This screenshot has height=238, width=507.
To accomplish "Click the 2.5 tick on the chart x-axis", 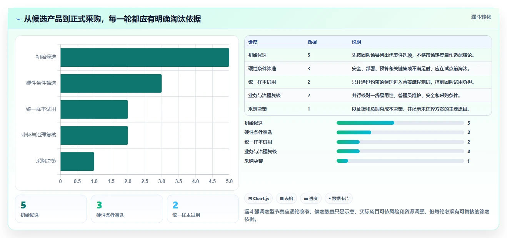I will coord(145,181).
